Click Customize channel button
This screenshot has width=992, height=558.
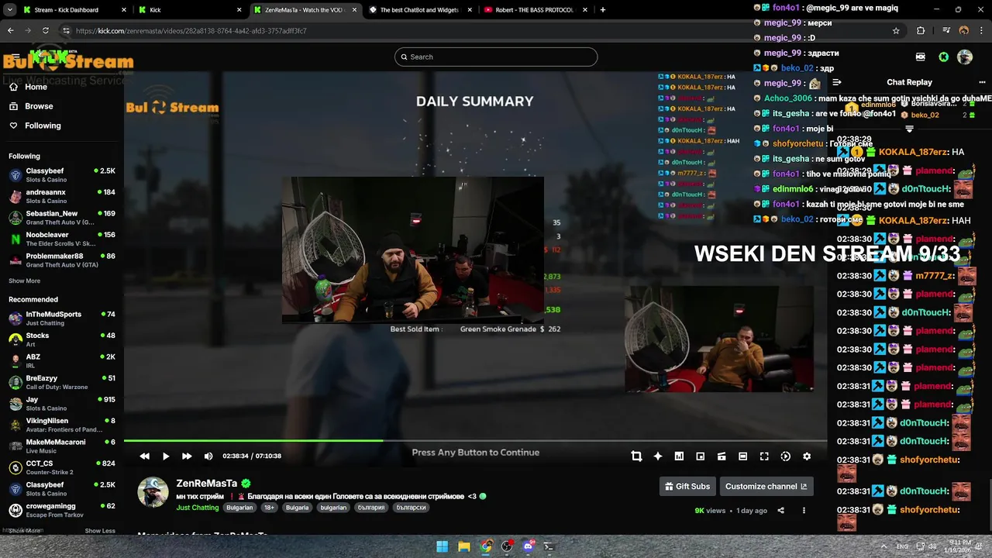pyautogui.click(x=766, y=487)
